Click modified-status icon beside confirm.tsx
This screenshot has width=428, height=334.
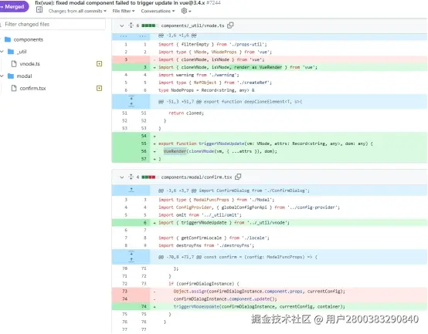point(100,88)
